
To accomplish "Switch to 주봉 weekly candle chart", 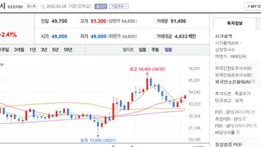I will [155, 50].
